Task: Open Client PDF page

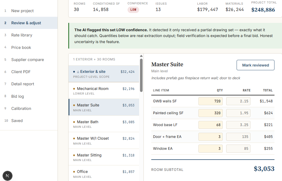Action: pyautogui.click(x=29, y=72)
